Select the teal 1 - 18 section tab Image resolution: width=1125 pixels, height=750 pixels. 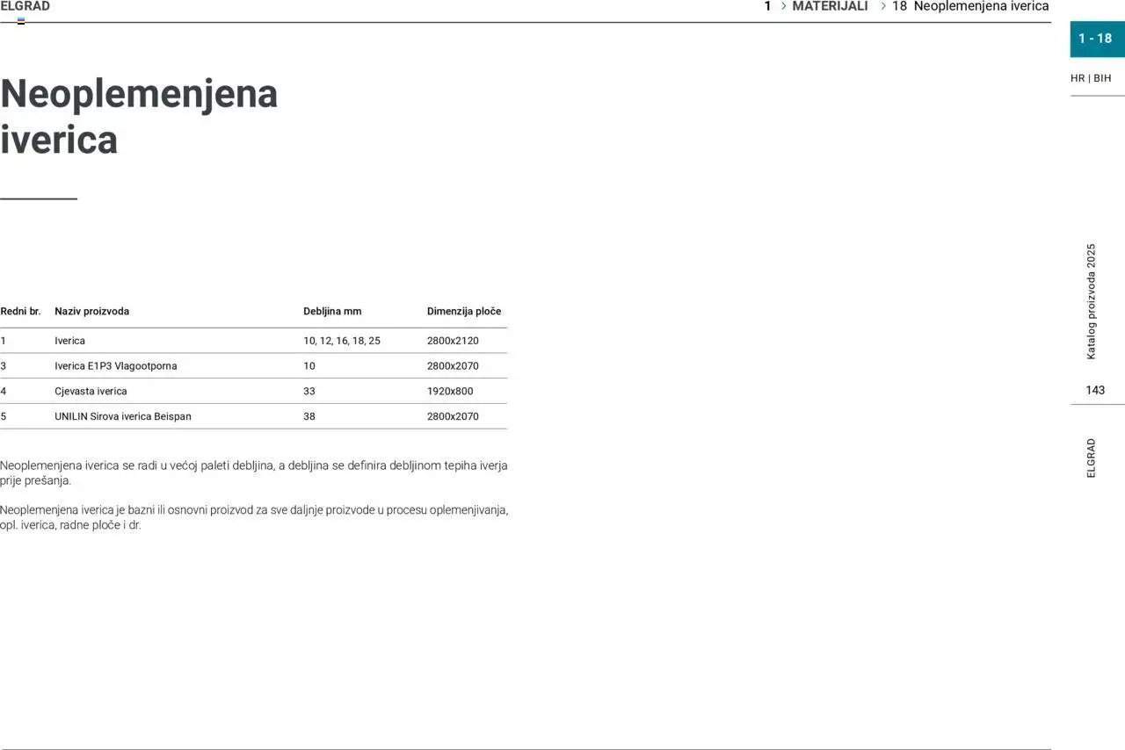tap(1095, 39)
